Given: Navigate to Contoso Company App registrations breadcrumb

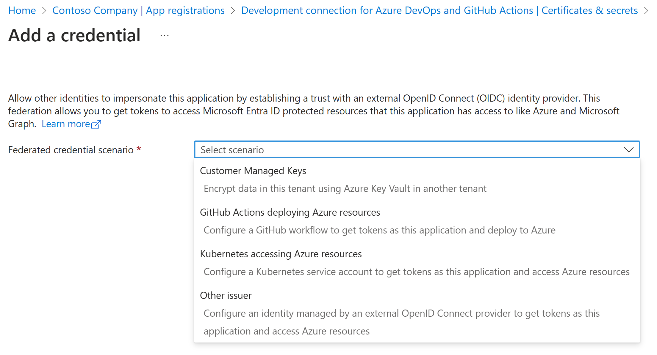Looking at the screenshot, I should tap(138, 10).
